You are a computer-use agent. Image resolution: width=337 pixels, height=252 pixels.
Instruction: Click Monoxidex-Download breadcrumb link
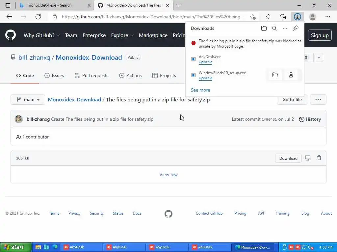pos(74,99)
